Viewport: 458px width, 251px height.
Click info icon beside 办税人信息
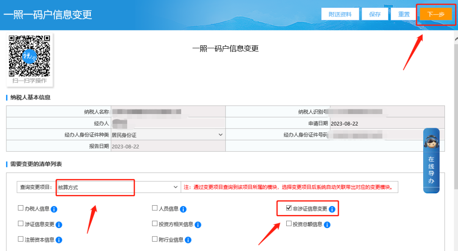click(x=54, y=209)
